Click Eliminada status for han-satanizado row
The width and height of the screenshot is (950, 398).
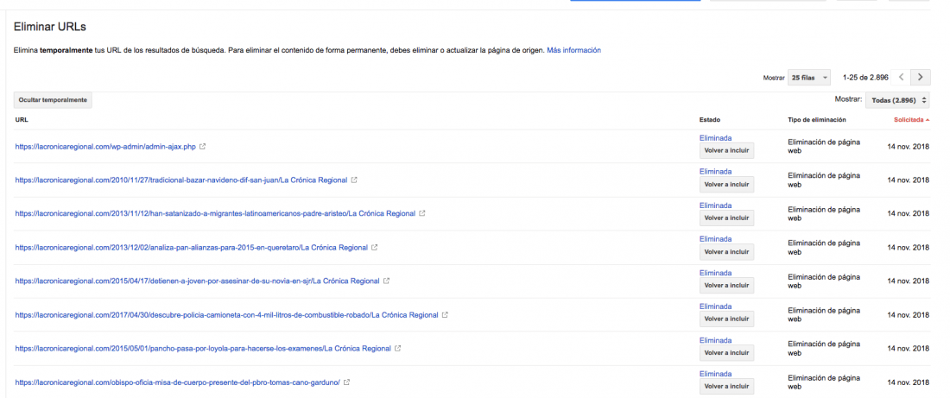pyautogui.click(x=716, y=205)
